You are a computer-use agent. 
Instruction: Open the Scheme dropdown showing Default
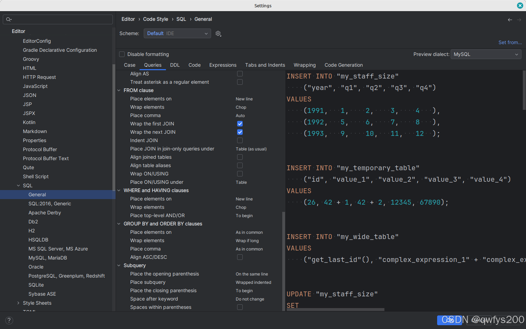point(177,33)
